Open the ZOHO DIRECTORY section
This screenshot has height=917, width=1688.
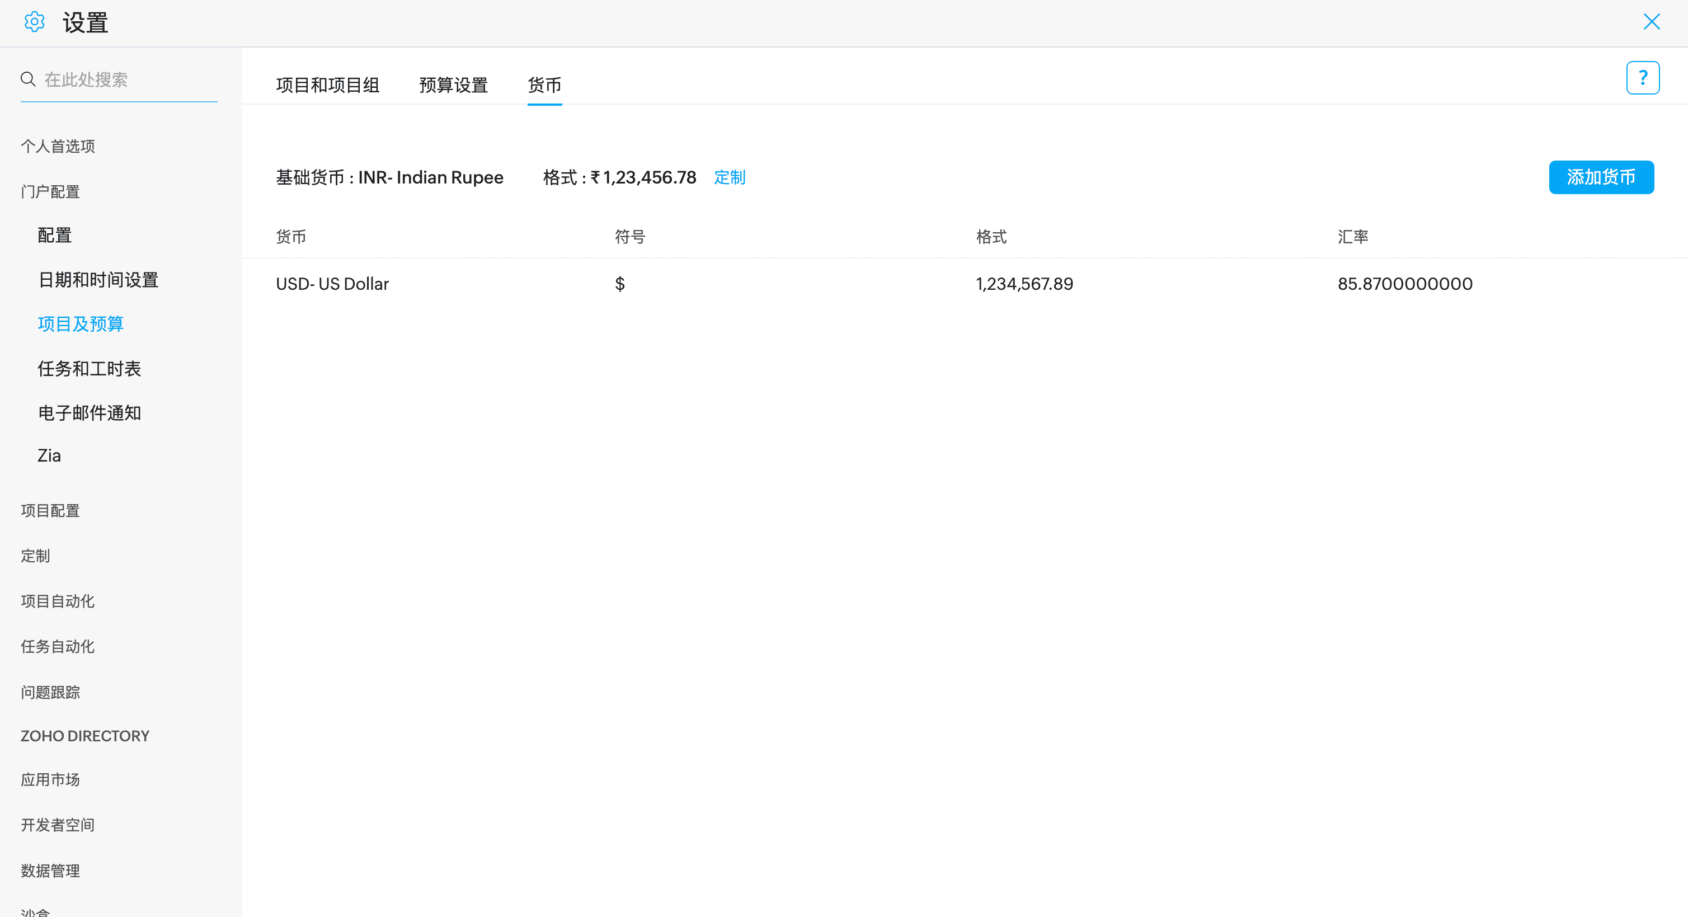point(84,736)
